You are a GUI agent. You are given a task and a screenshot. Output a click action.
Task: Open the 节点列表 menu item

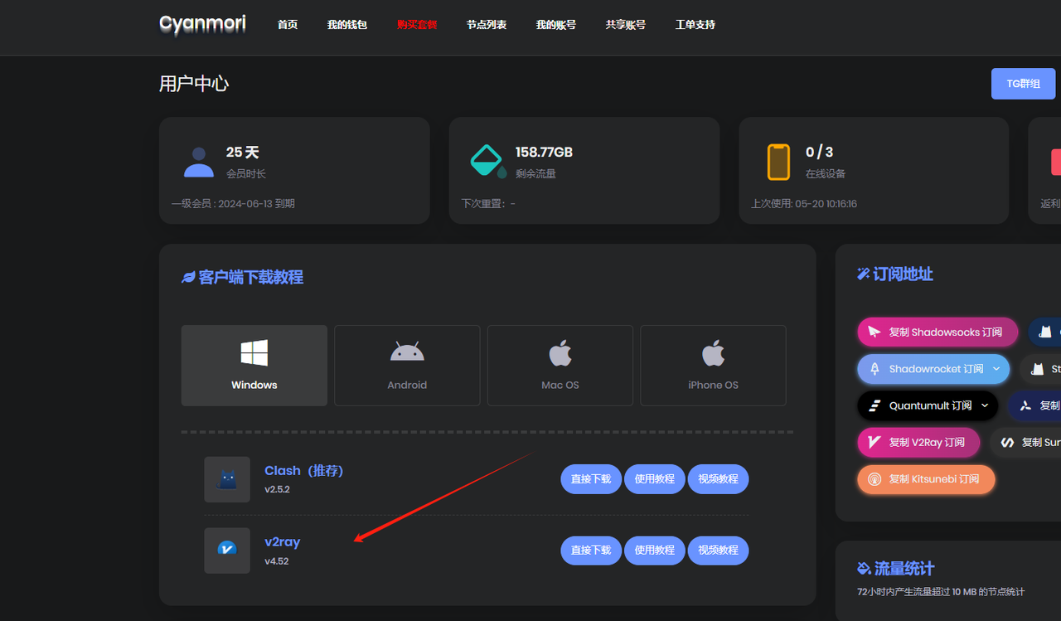[x=487, y=25]
